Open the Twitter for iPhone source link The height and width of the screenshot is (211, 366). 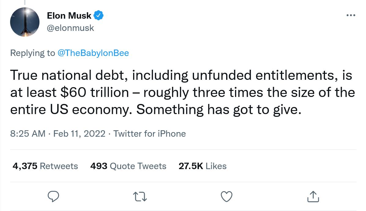[150, 134]
